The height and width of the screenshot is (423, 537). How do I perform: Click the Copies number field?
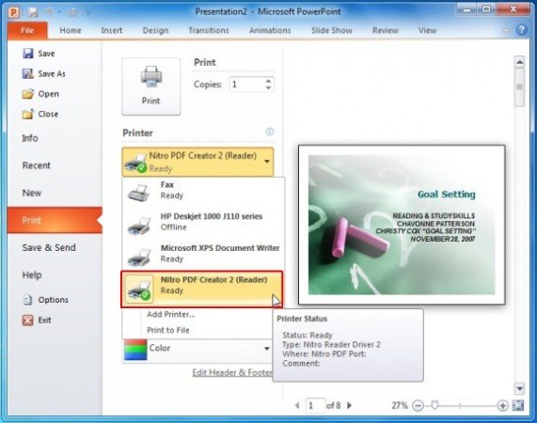click(x=246, y=85)
